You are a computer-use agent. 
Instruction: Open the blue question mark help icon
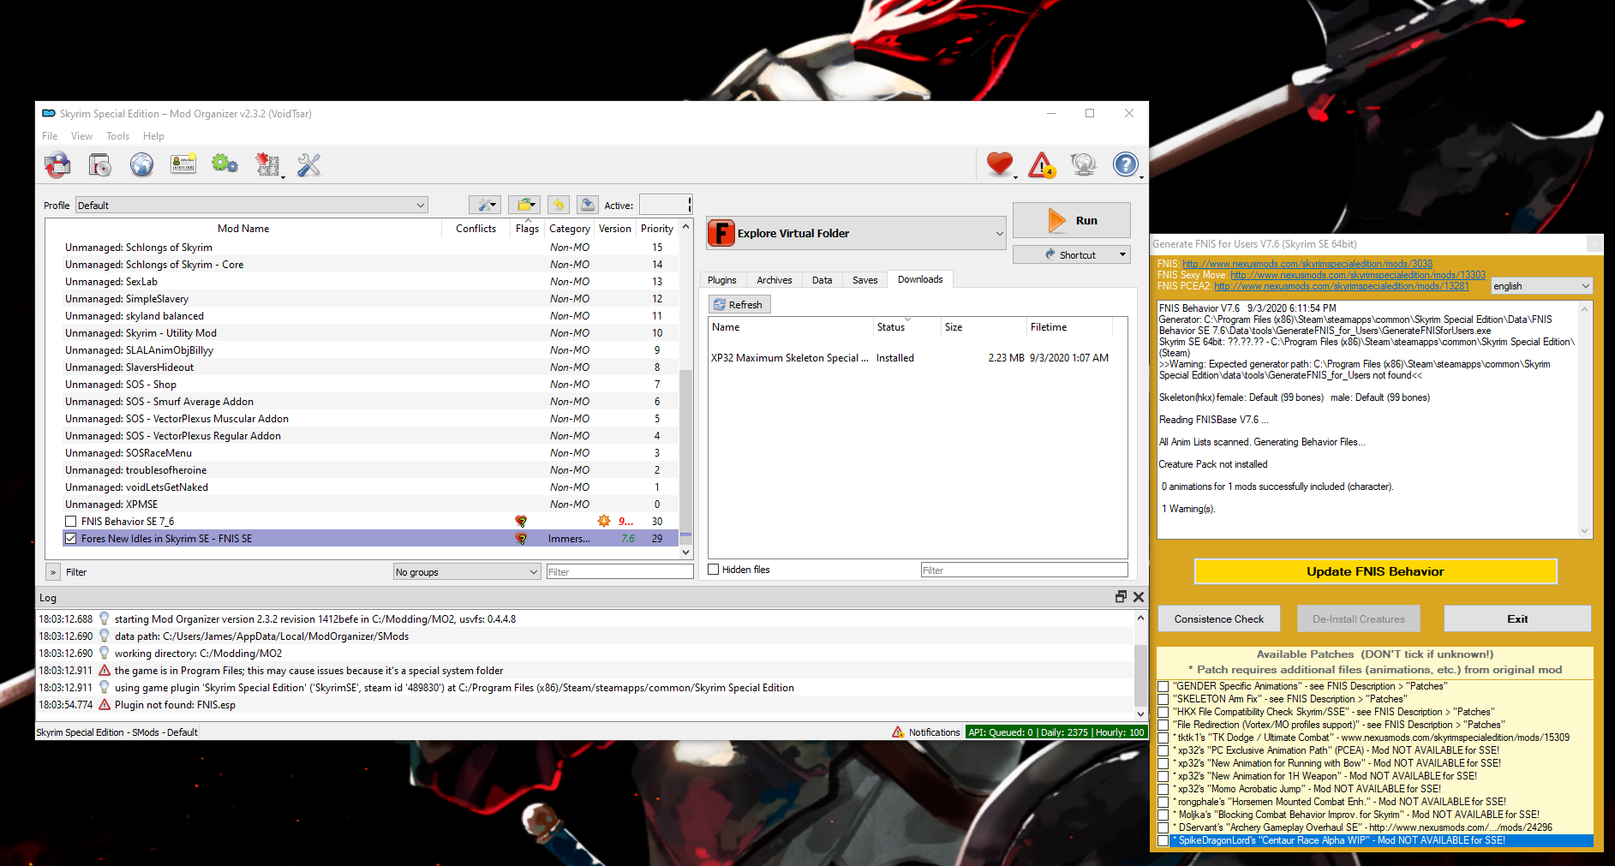(1126, 164)
